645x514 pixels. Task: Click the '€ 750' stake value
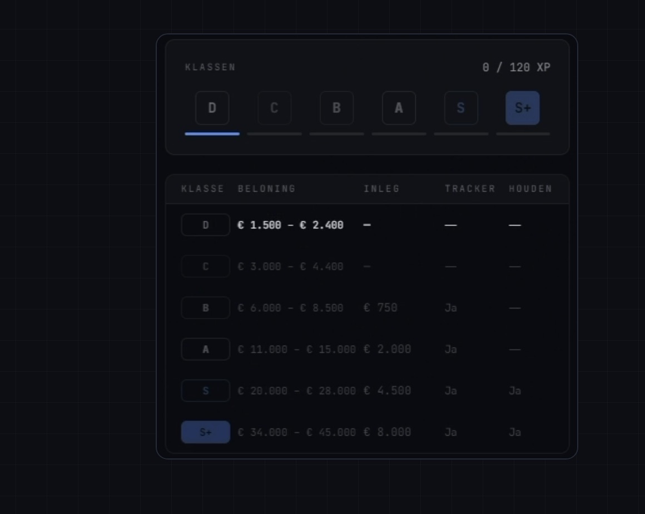pos(380,308)
